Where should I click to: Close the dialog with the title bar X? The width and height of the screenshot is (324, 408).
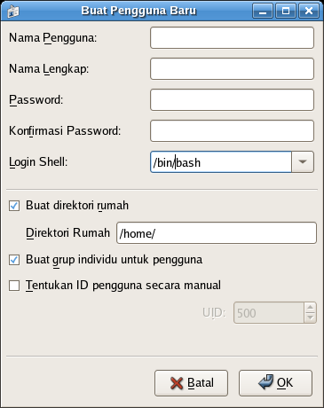(x=309, y=12)
